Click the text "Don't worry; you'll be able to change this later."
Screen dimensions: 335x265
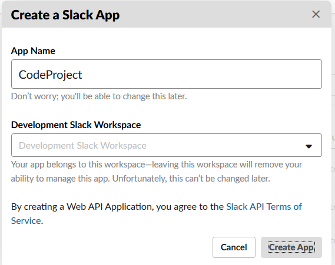pos(99,96)
